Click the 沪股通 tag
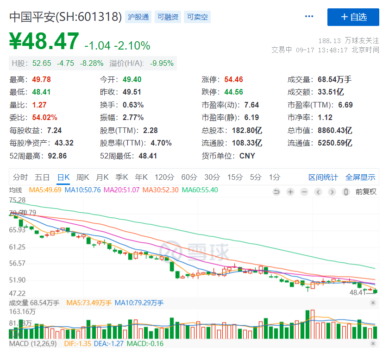The height and width of the screenshot is (348, 389). click(x=139, y=17)
